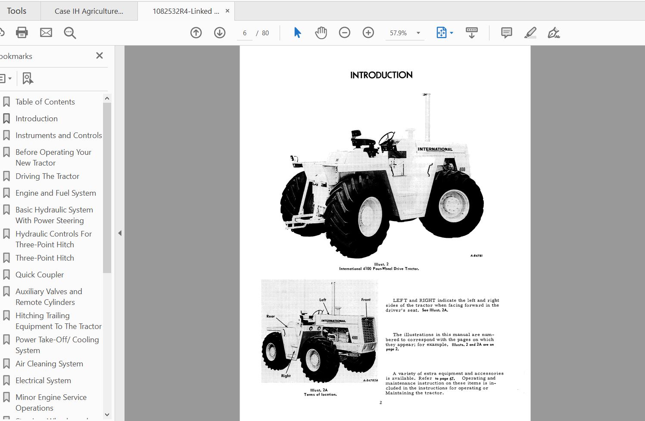Go to Power Take-Off/ Cooling System
The width and height of the screenshot is (645, 421).
57,345
